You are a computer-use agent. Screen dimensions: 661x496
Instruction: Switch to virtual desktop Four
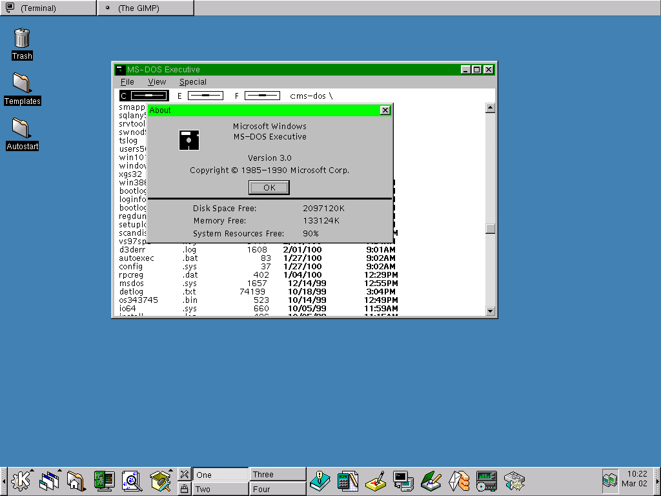point(278,489)
